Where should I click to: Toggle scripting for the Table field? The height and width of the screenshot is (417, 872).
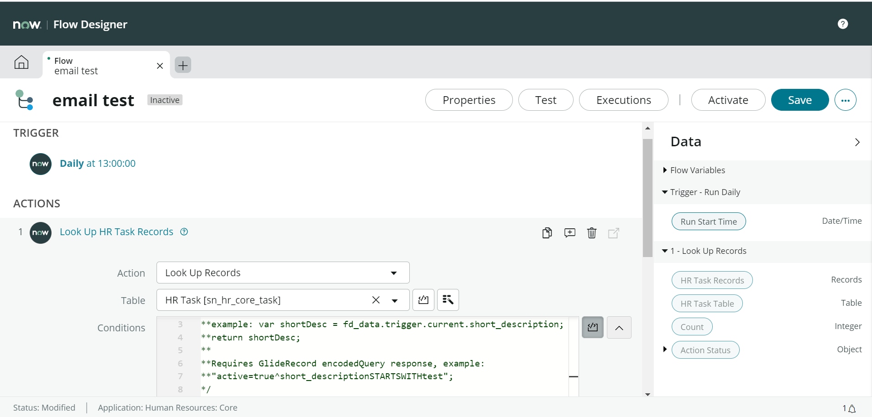point(423,300)
